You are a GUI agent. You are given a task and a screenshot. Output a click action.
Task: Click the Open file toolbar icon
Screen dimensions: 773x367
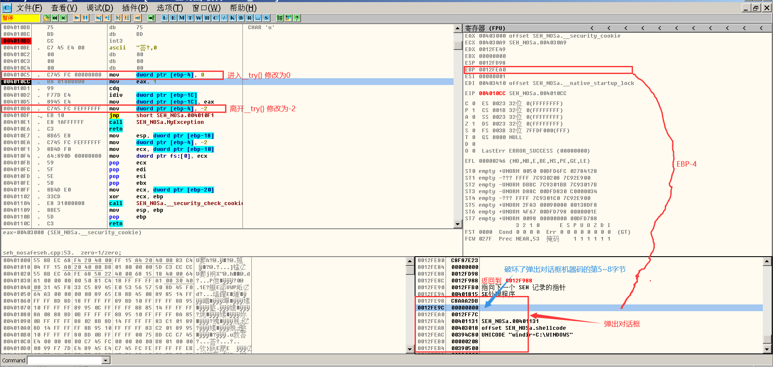click(46, 18)
